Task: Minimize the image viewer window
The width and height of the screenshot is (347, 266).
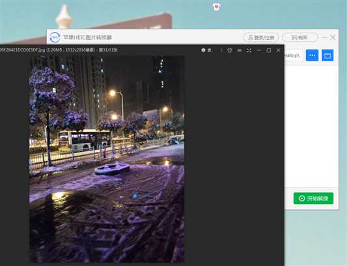Action: click(x=258, y=50)
